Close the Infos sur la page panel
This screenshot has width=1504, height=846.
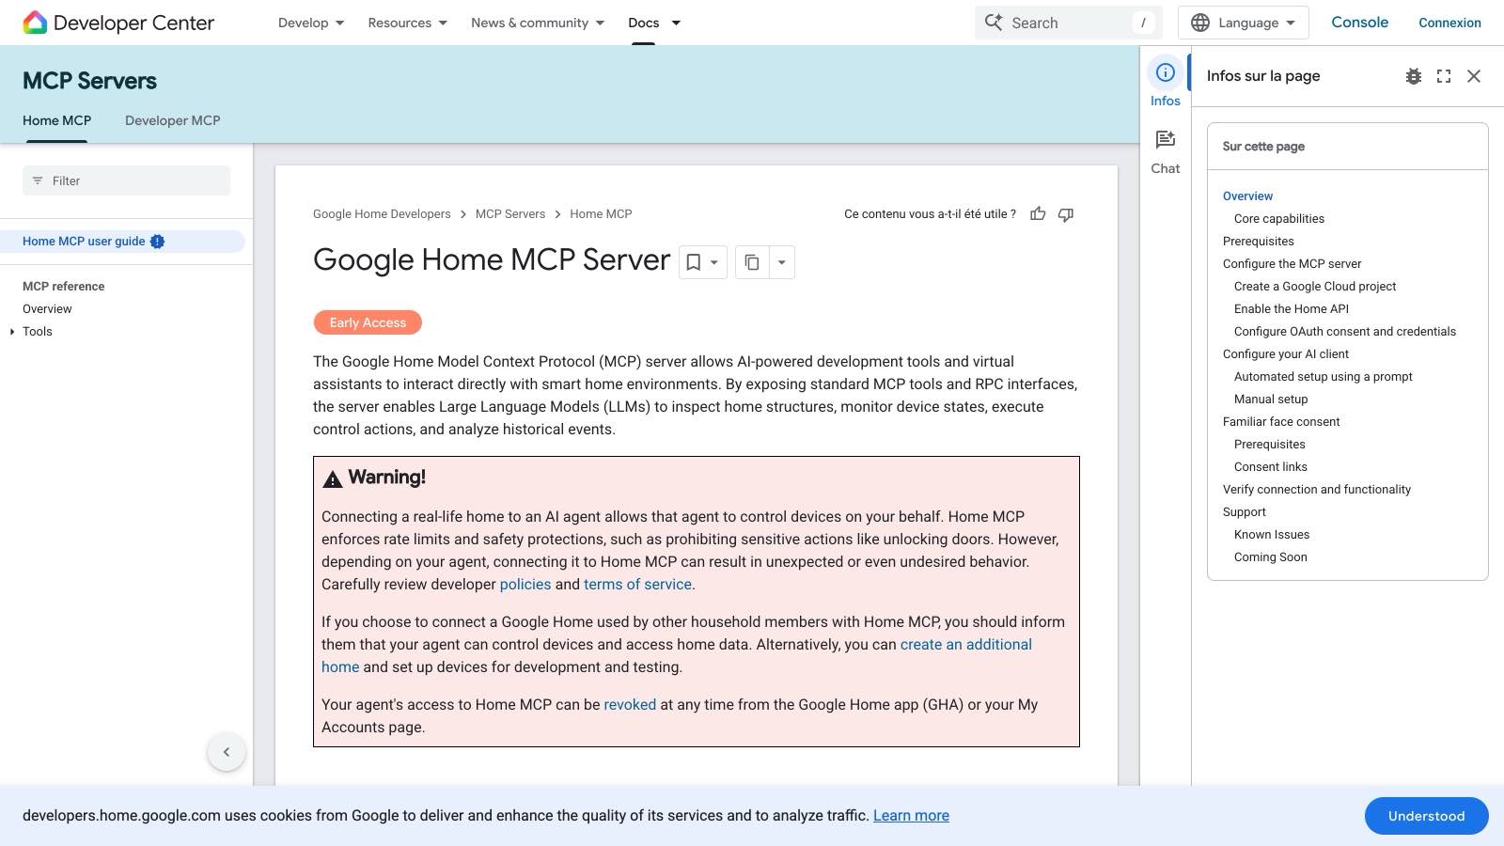1474,76
